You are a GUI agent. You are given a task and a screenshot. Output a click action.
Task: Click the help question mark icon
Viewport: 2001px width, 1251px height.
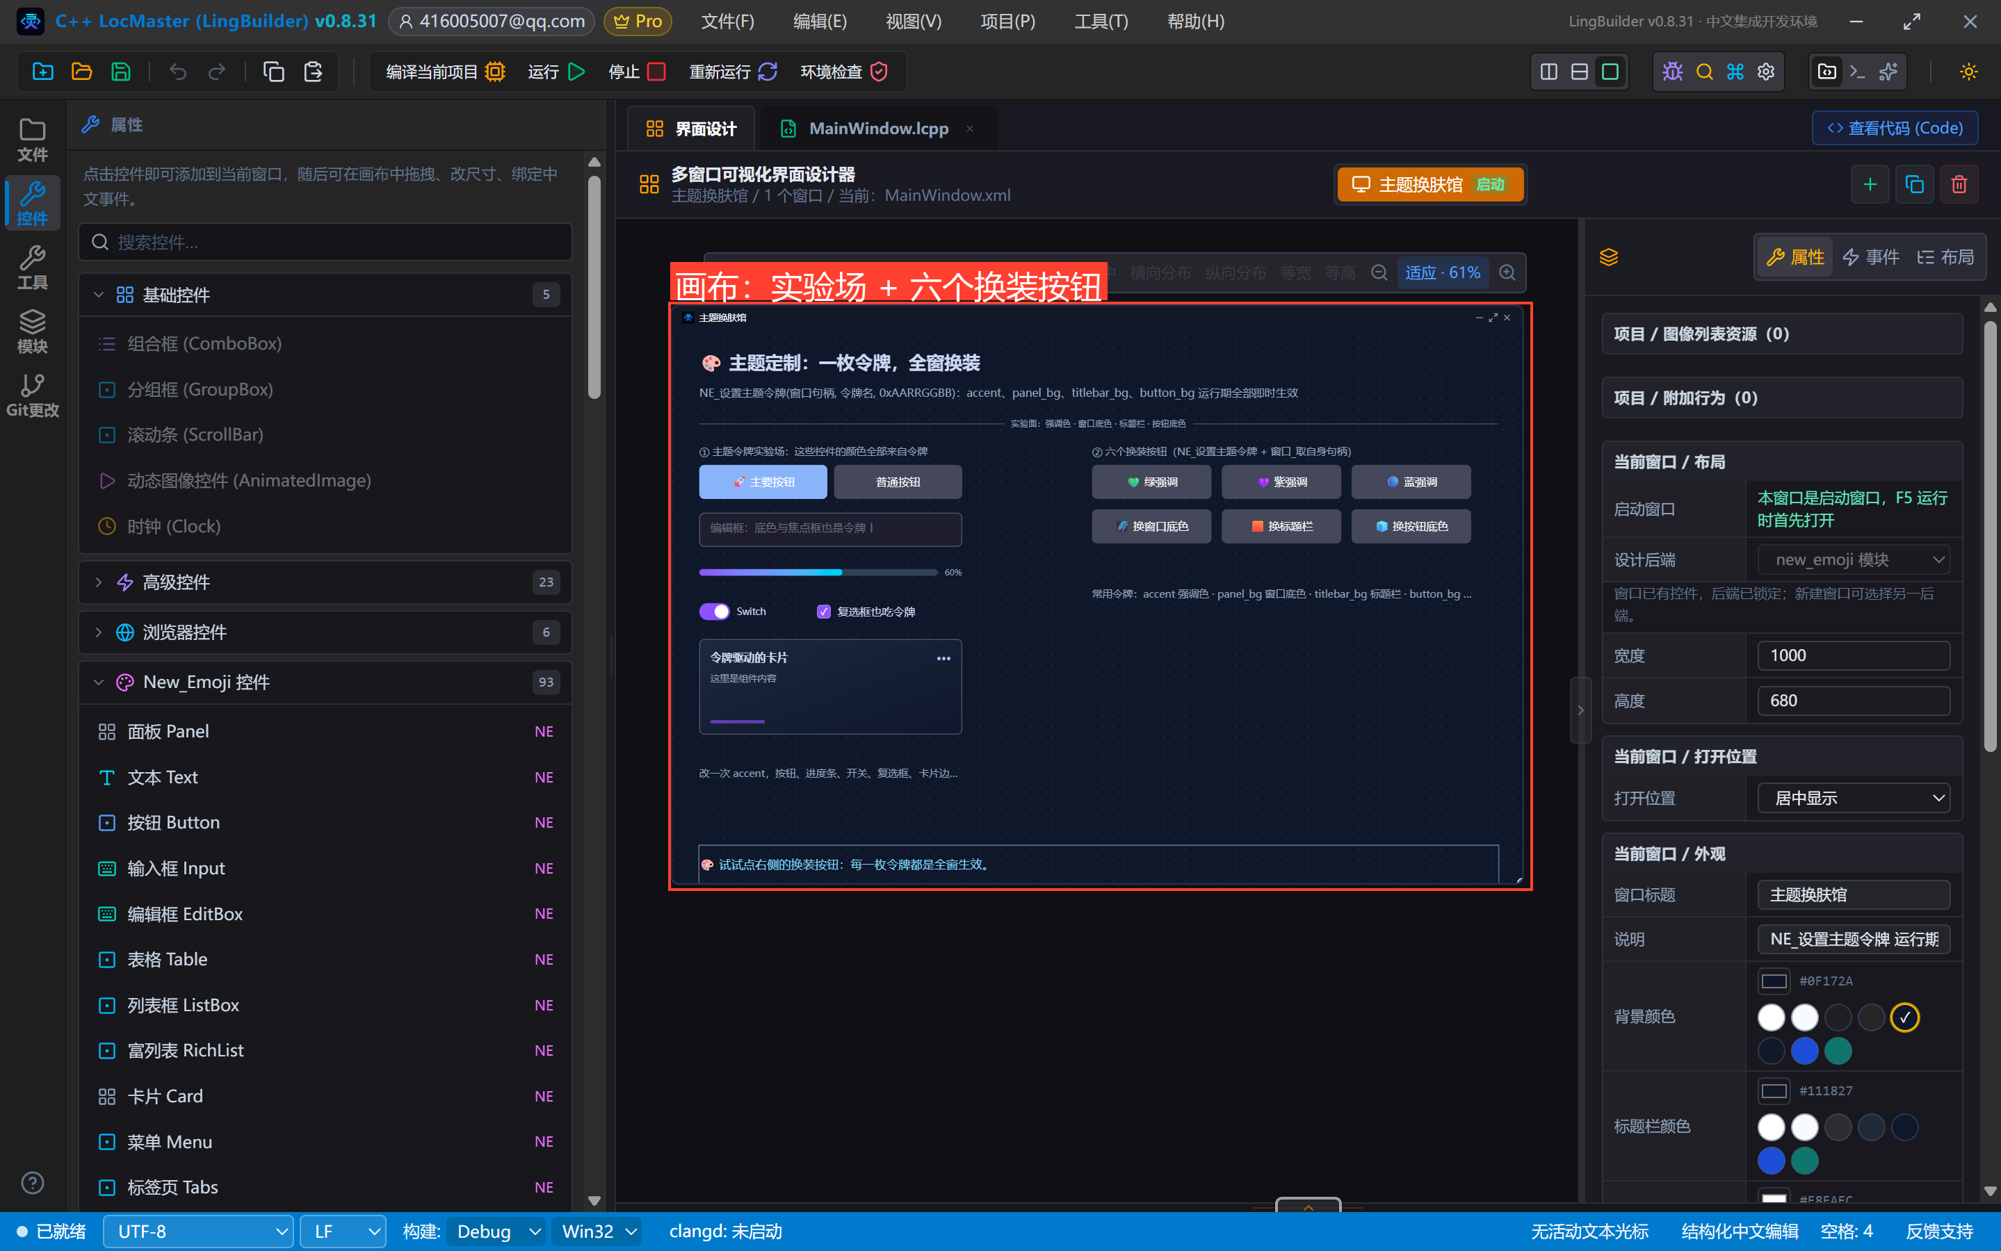(x=32, y=1182)
